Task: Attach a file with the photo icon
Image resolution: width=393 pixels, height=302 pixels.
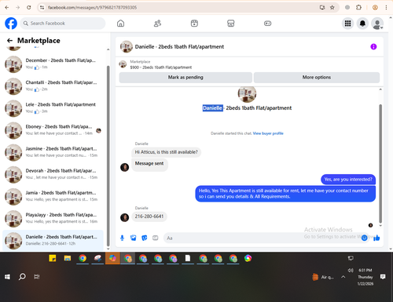Action: coord(134,238)
